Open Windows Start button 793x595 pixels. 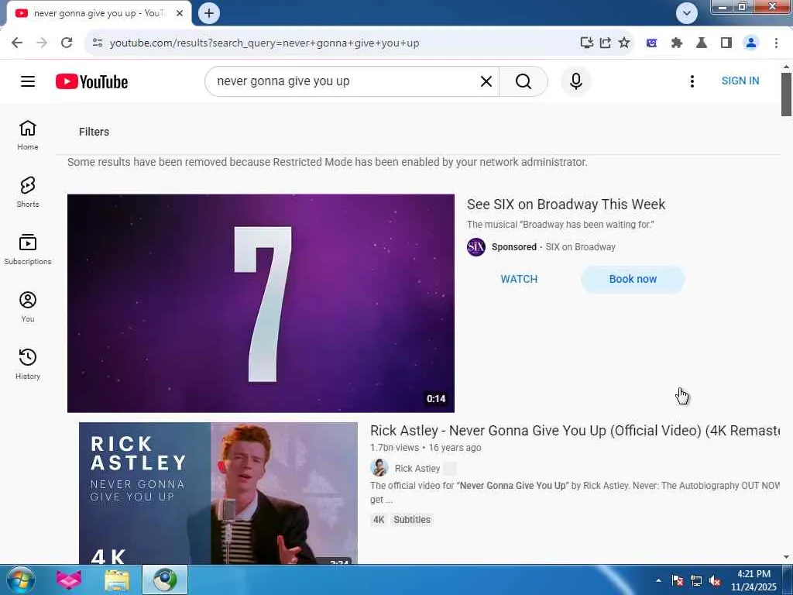(21, 580)
